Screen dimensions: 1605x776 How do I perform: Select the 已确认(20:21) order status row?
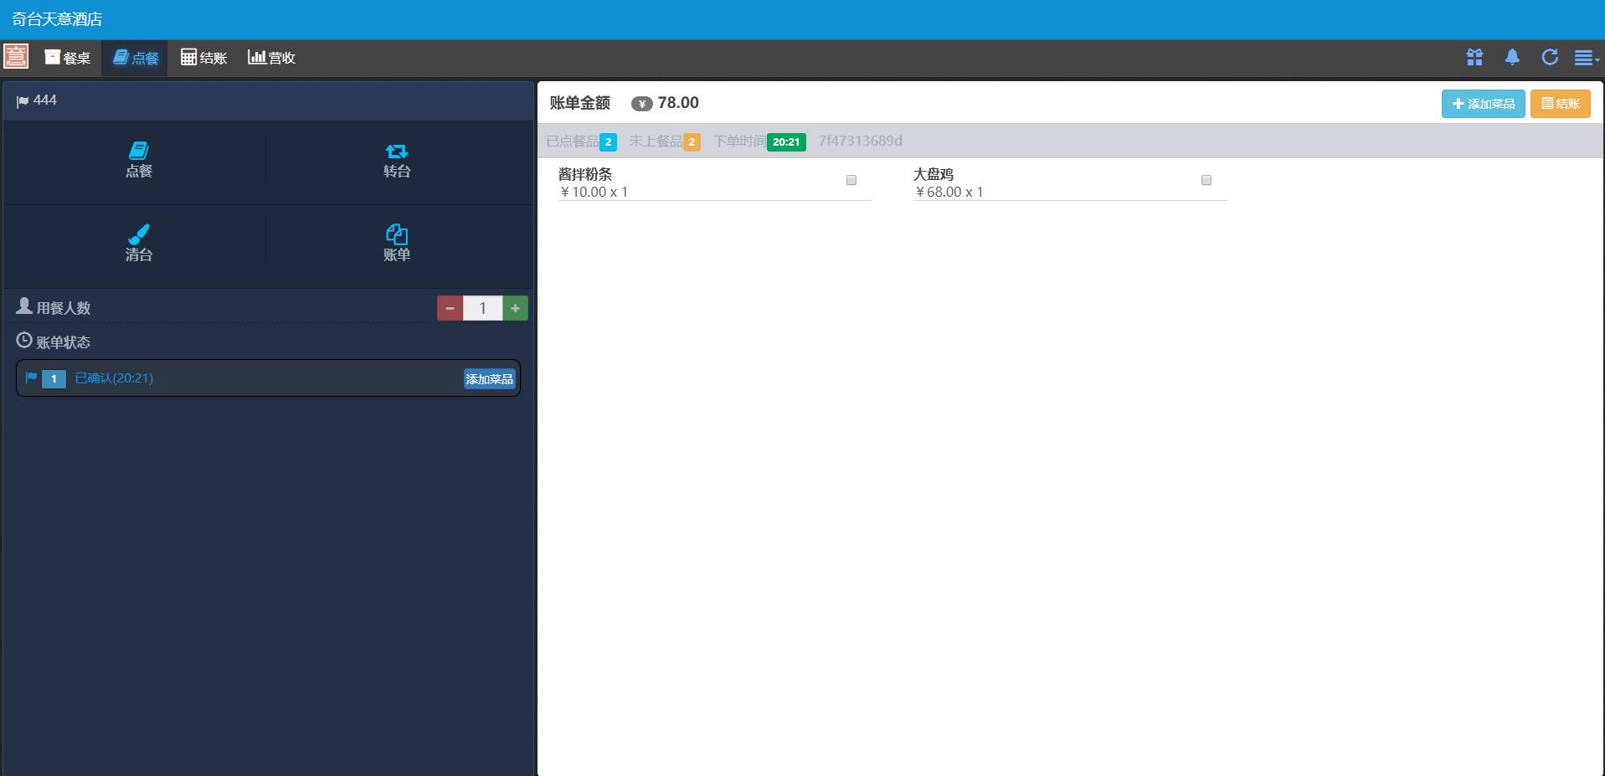[x=268, y=378]
